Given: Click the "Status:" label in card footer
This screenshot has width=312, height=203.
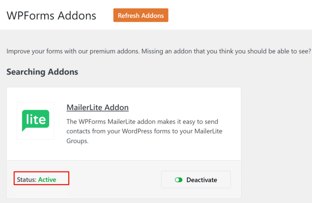Looking at the screenshot, I should pyautogui.click(x=27, y=180).
